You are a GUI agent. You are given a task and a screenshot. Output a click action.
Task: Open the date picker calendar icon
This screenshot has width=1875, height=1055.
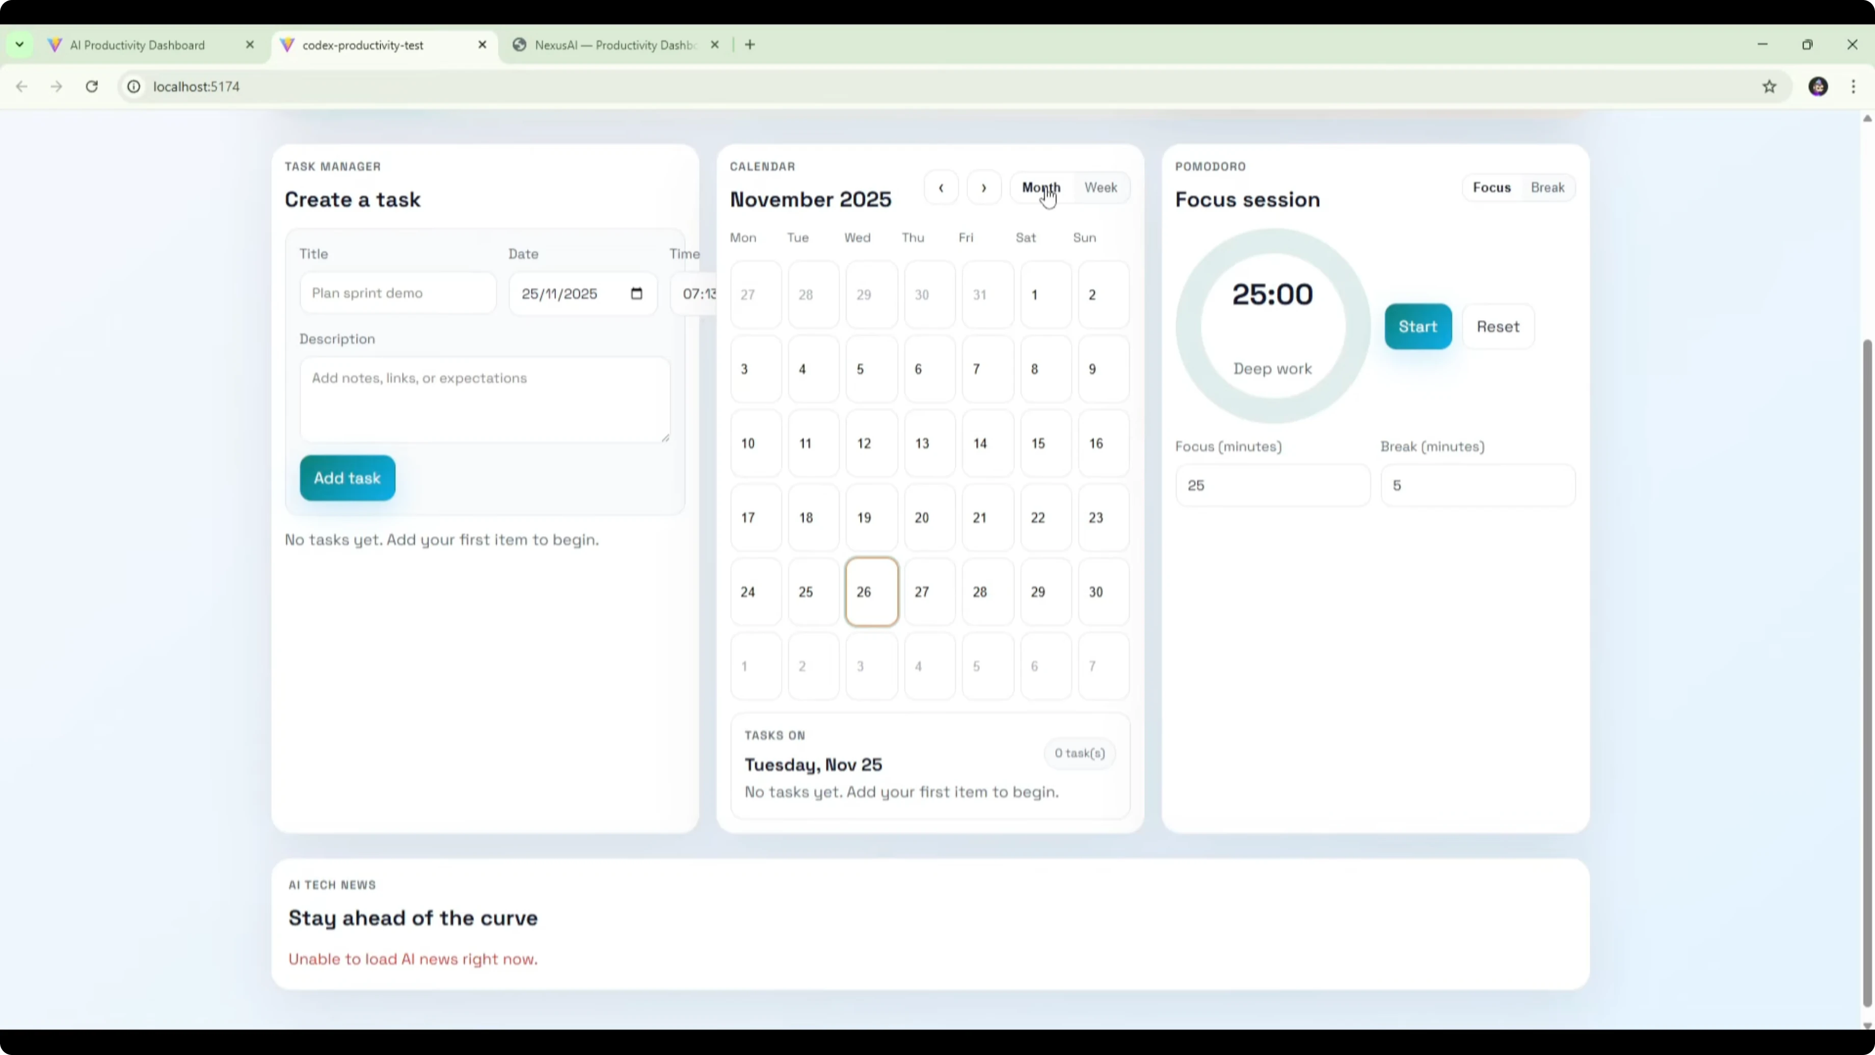pyautogui.click(x=636, y=294)
